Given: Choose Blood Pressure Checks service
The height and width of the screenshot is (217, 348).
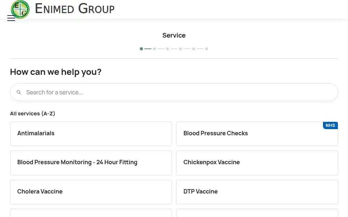Looking at the screenshot, I should [x=257, y=134].
